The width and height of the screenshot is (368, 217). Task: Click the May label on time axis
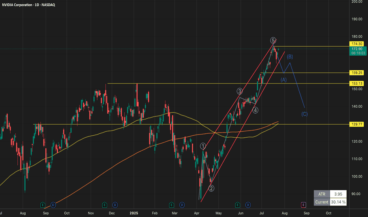(218, 213)
